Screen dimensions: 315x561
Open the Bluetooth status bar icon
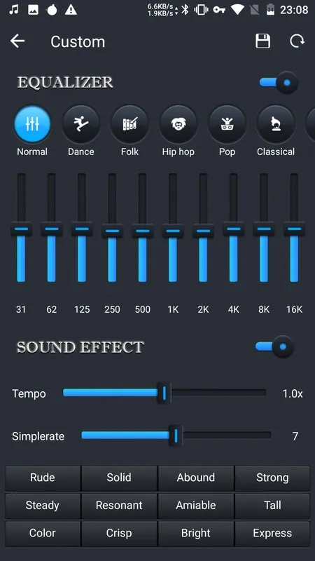pos(185,10)
